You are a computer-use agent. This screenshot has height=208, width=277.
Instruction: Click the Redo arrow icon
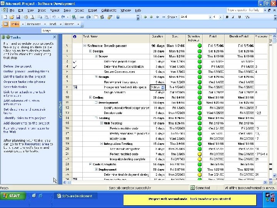coord(63,17)
